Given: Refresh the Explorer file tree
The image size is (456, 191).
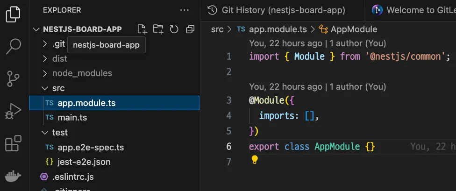Looking at the screenshot, I should (174, 29).
